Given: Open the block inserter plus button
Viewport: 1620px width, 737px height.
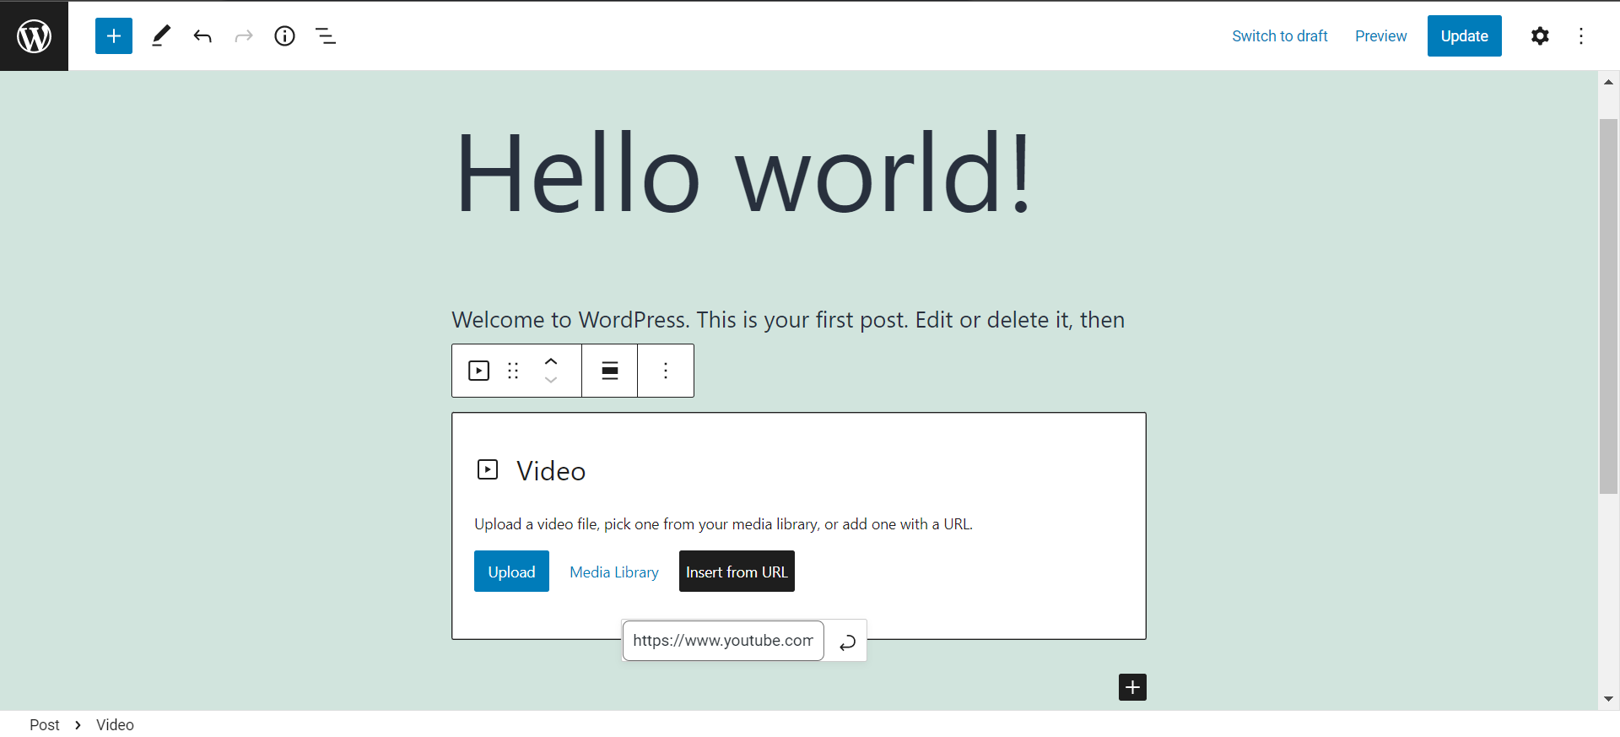Looking at the screenshot, I should tap(114, 35).
